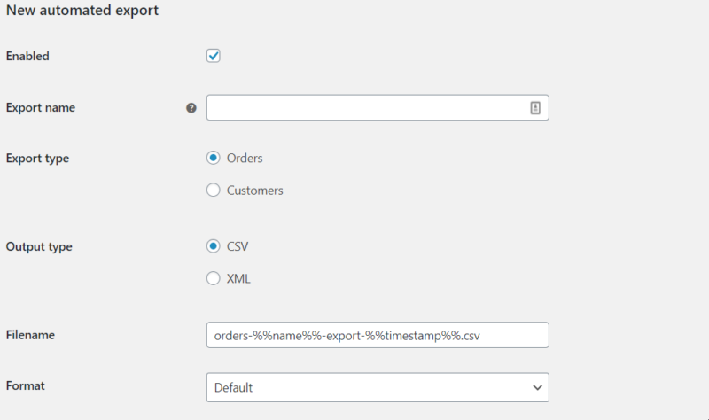Choose the Customers export type radio button

click(214, 190)
